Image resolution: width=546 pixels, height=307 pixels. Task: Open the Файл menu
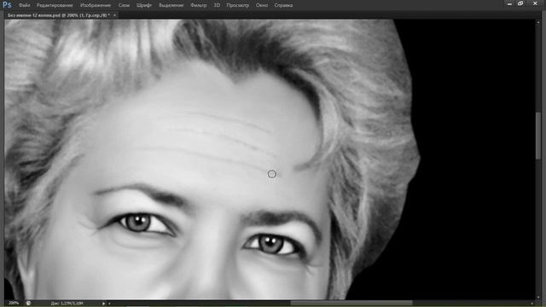coord(24,5)
